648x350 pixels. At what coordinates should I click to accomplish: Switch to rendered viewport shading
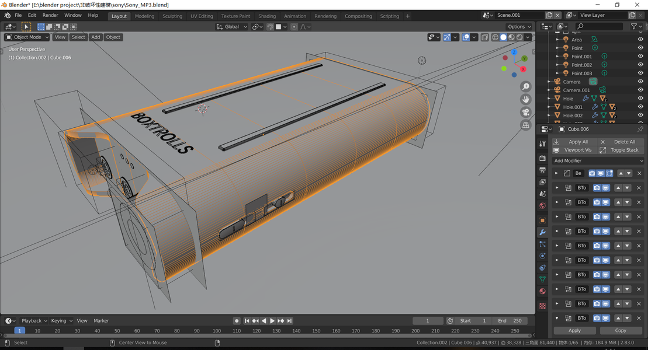519,37
